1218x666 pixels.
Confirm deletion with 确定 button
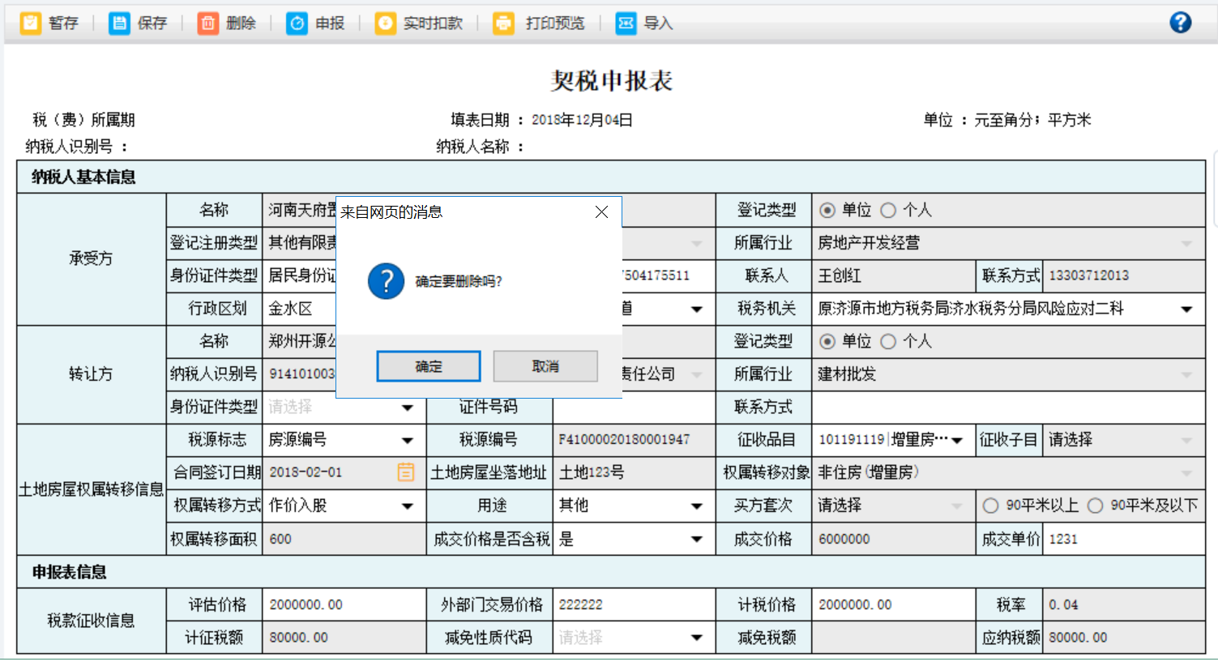coord(429,366)
